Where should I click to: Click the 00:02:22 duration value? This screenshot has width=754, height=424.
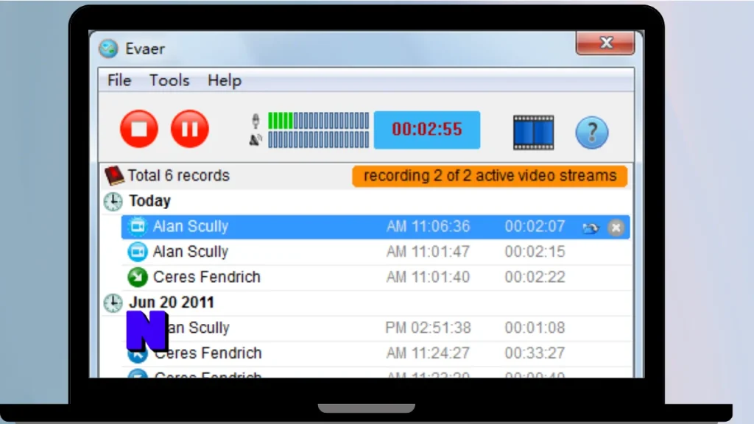535,278
